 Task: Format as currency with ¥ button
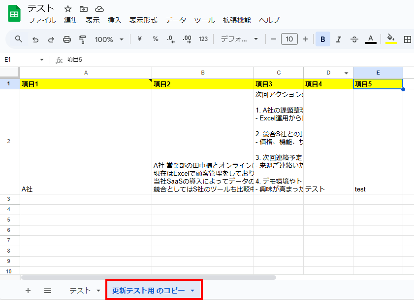(140, 39)
